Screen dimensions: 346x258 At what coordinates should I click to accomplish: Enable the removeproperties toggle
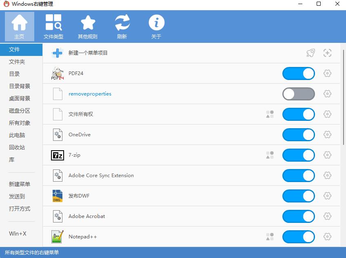298,94
